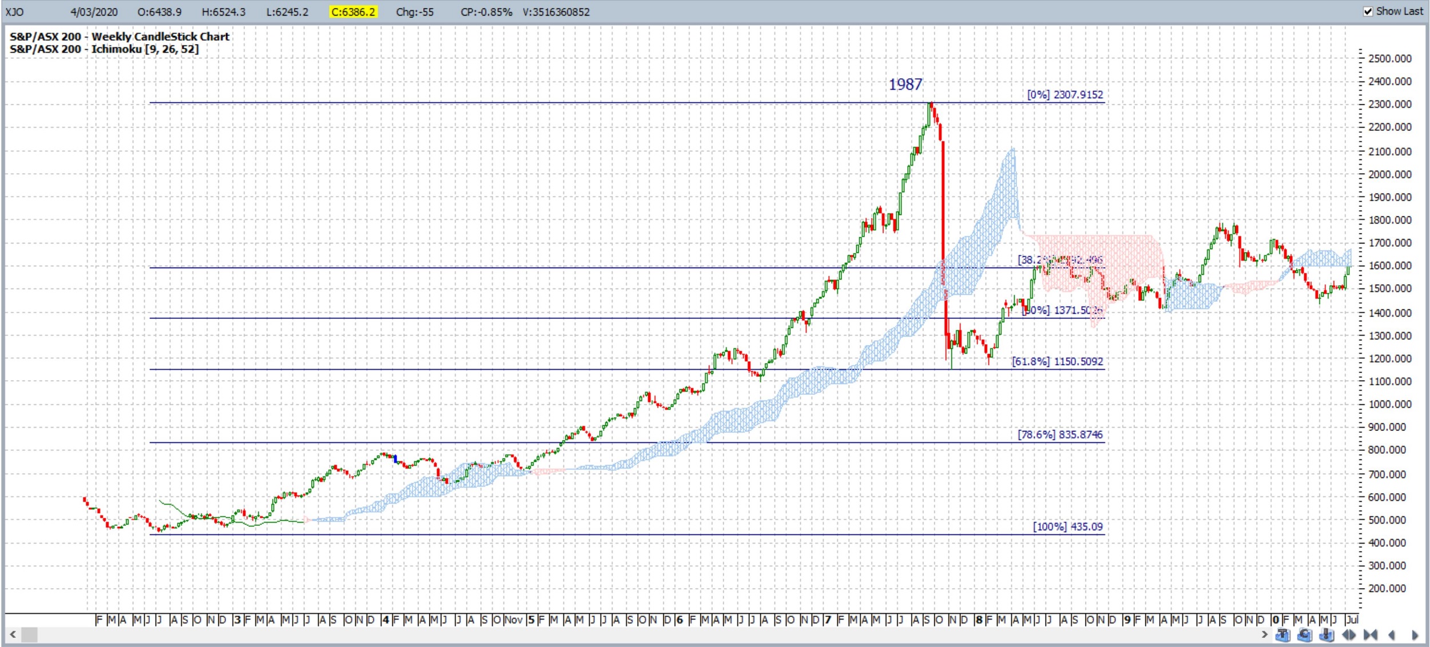Click the date 4/03/2020 in header
1430x647 pixels.
(x=94, y=12)
